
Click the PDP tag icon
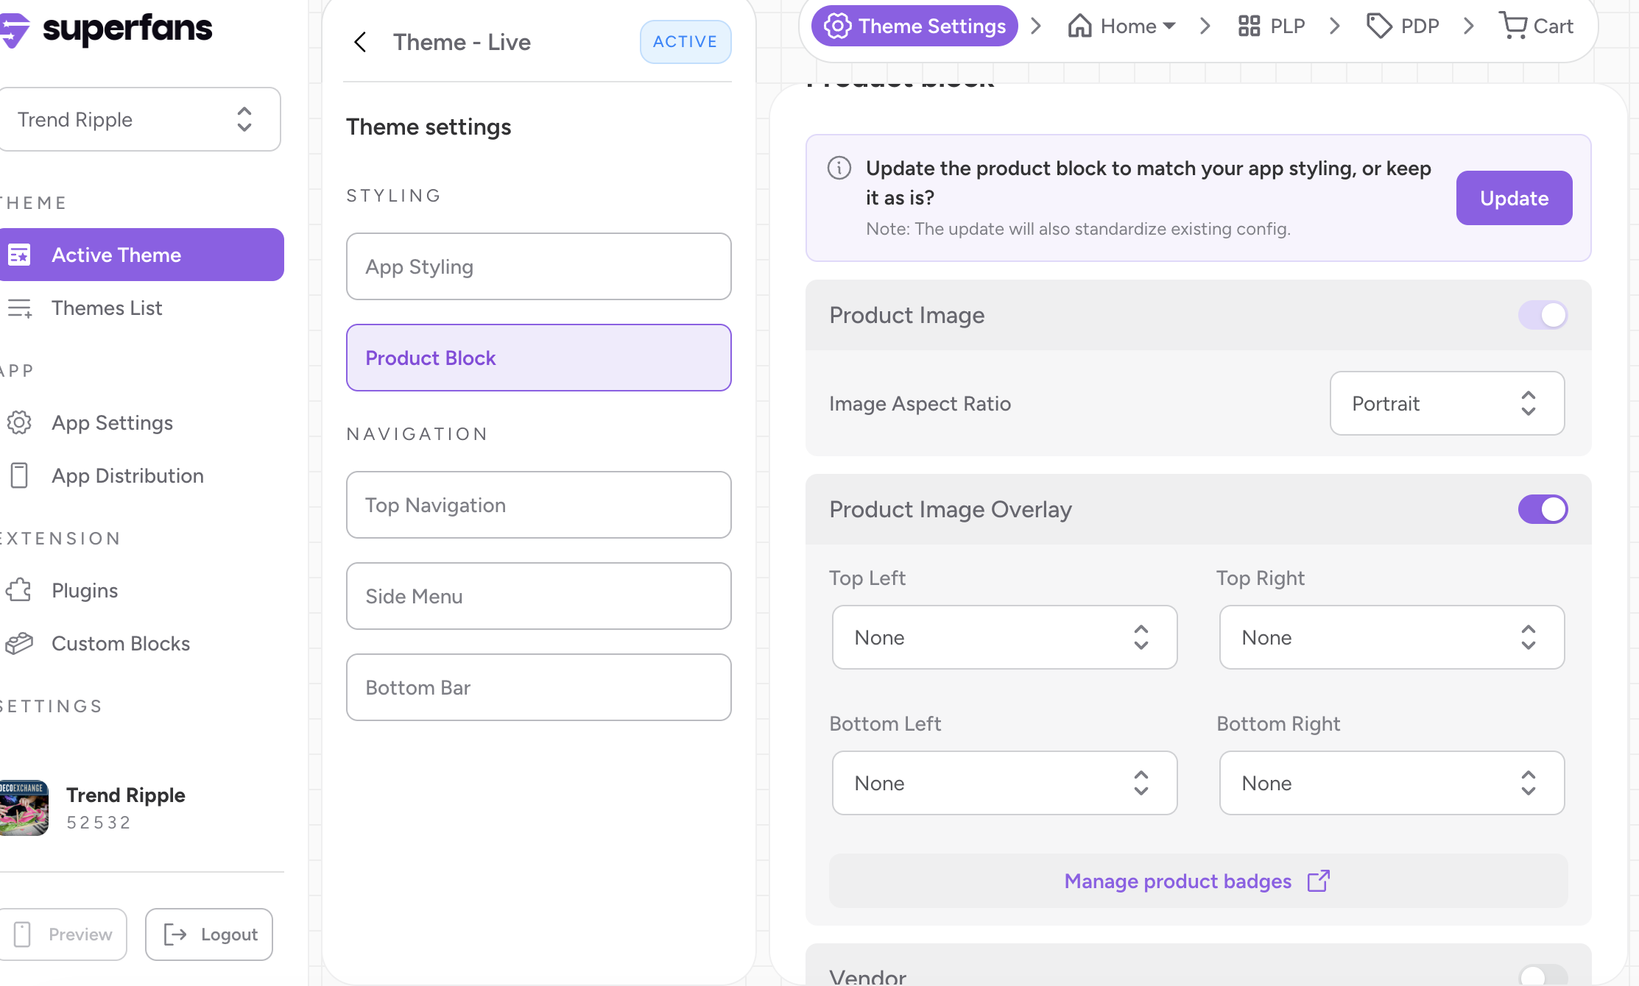pyautogui.click(x=1379, y=26)
